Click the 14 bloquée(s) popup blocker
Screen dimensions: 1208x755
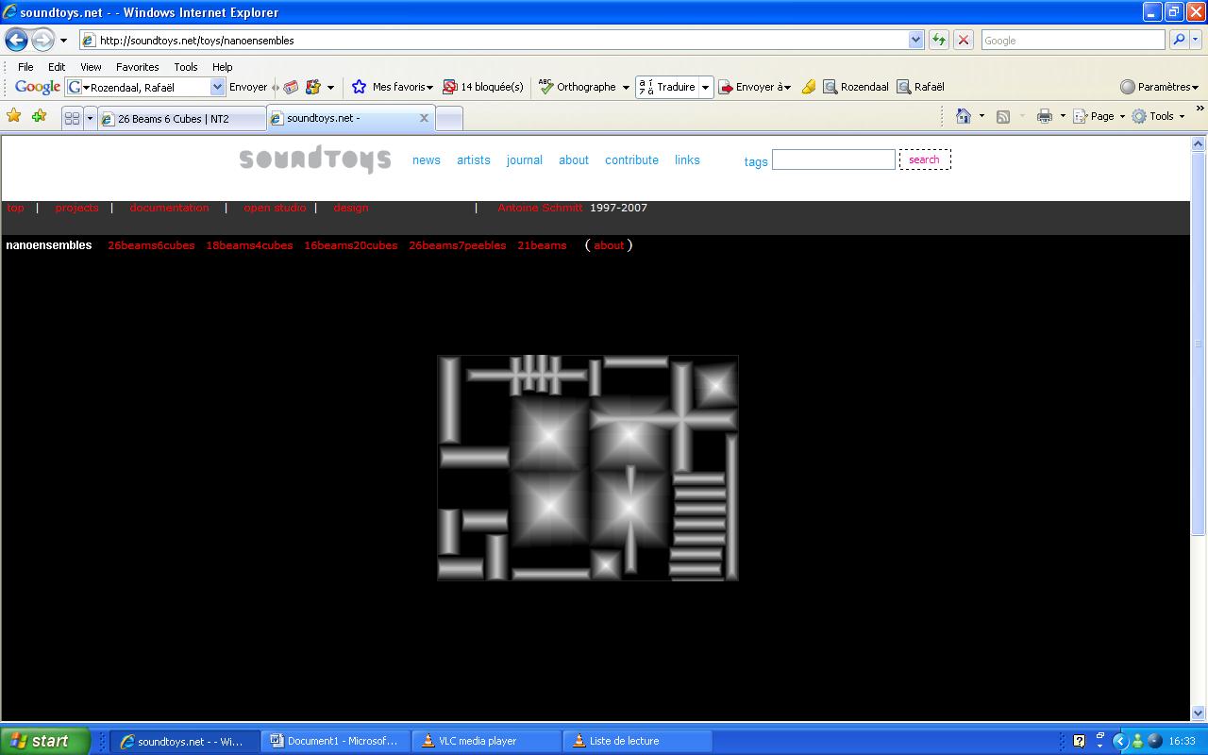pos(483,87)
